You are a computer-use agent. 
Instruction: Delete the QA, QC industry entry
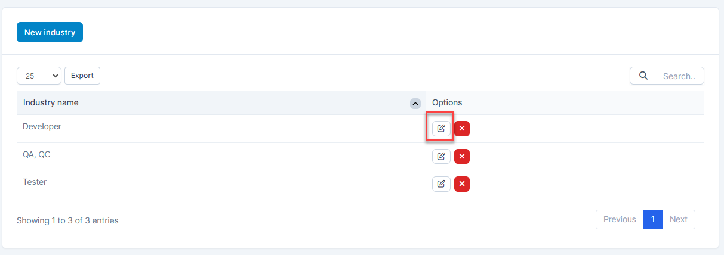tap(462, 156)
